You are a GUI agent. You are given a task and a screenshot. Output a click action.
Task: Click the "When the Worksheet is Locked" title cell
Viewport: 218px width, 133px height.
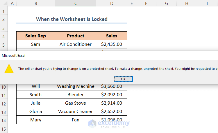[x=72, y=19]
